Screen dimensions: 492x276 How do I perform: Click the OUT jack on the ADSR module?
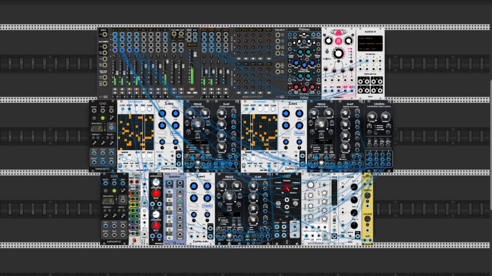pyautogui.click(x=357, y=237)
